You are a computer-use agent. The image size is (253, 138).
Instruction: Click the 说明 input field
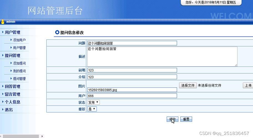tap(132, 70)
